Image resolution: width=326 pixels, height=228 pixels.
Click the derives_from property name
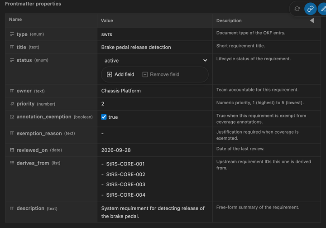(33, 163)
